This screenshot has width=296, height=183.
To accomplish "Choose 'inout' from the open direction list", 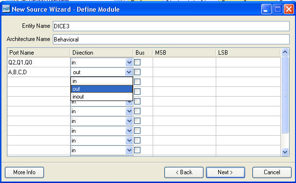I will (102, 97).
